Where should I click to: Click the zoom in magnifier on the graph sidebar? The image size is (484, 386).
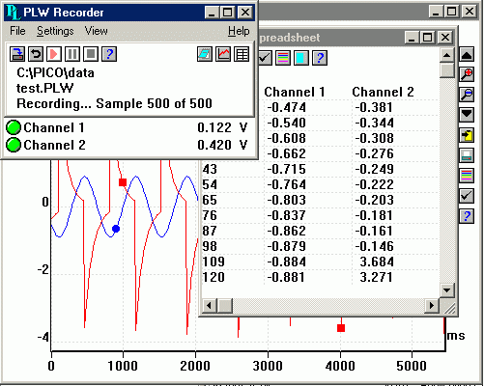click(x=467, y=74)
